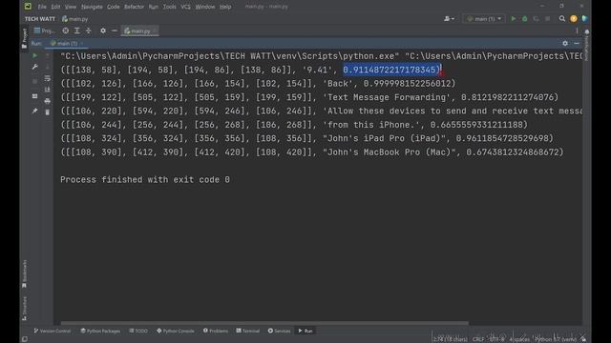This screenshot has height=343, width=611.
Task: Open Python Console tool window
Action: [176, 331]
